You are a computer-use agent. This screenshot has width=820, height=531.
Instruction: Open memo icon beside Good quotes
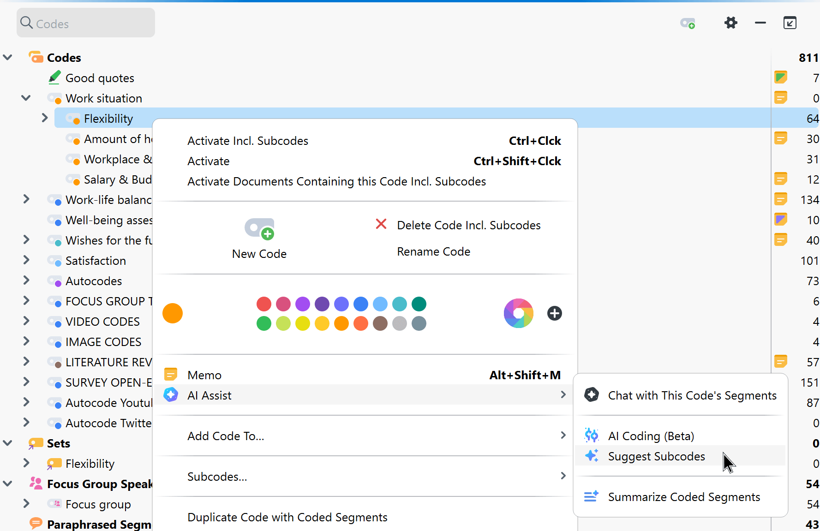coord(780,78)
